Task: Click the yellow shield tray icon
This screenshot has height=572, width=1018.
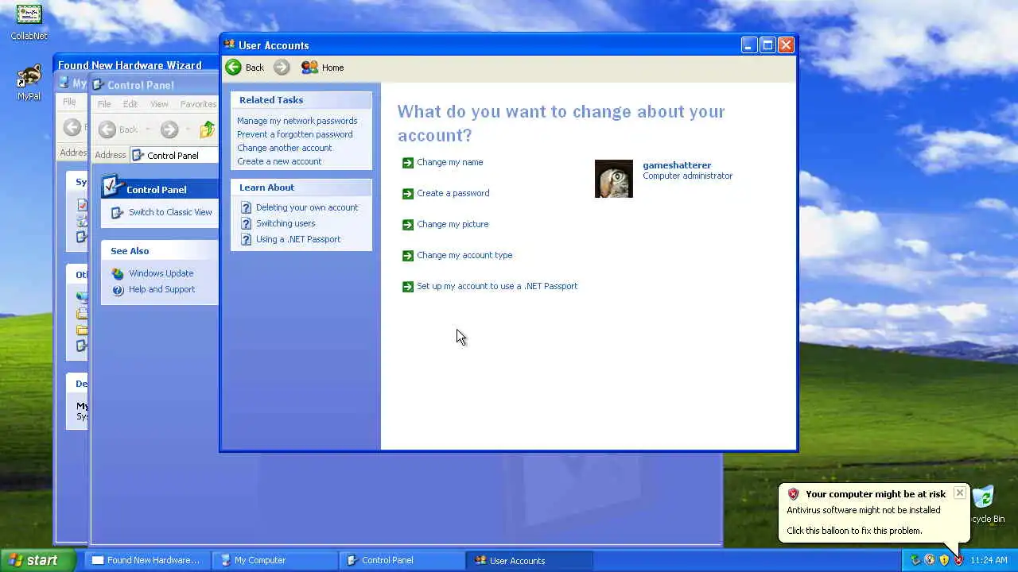Action: pos(944,560)
